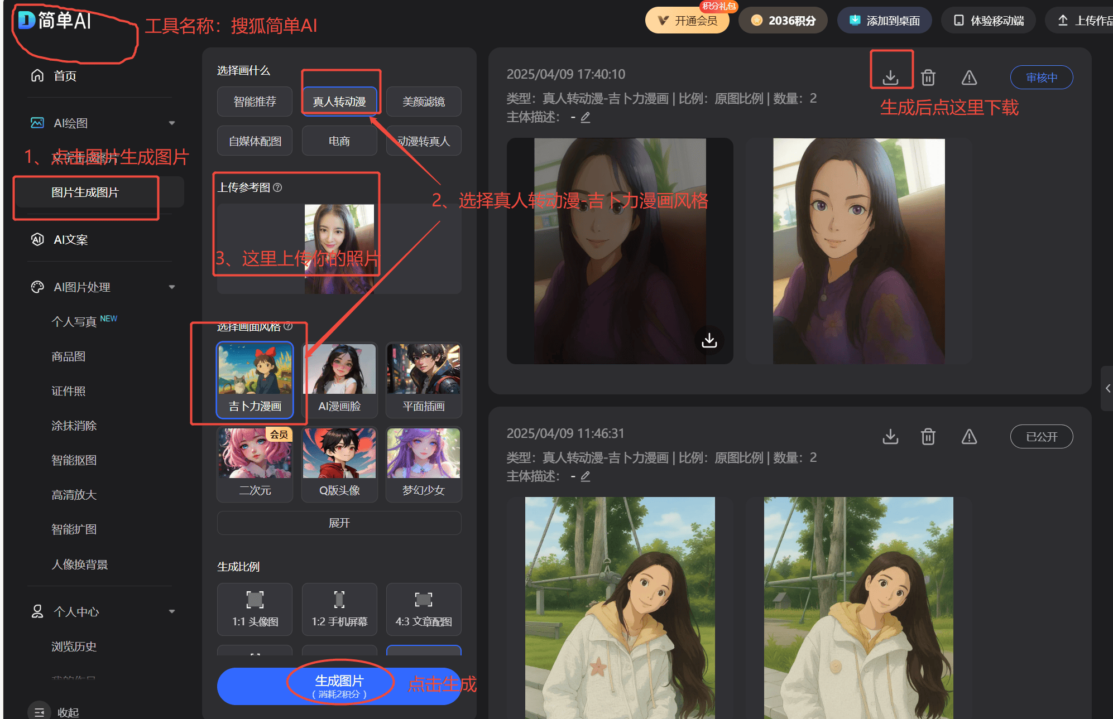This screenshot has width=1113, height=719.
Task: Expand more styles with 展开
Action: point(339,523)
